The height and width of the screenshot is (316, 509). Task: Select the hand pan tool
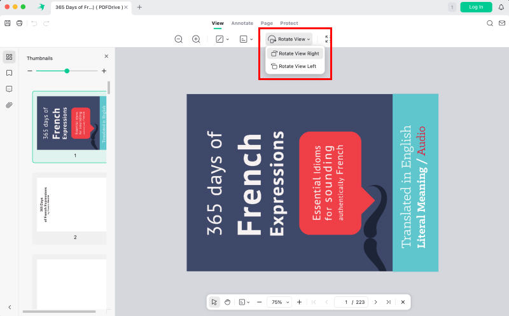[227, 302]
